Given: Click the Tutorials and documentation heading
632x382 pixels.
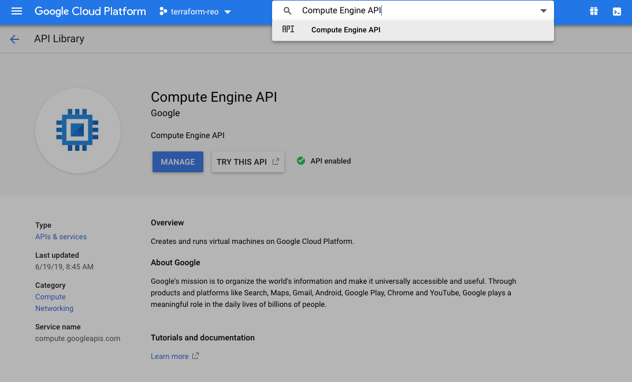Looking at the screenshot, I should (x=203, y=338).
